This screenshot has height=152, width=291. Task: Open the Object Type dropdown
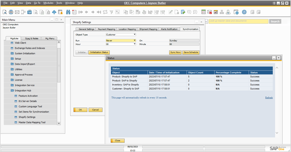(x=134, y=35)
